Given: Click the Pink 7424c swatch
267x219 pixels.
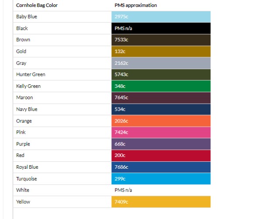Looking at the screenshot, I should [161, 132].
